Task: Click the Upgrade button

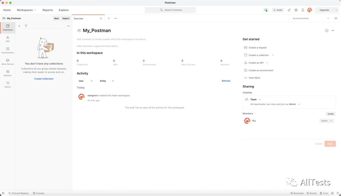Action: tap(324, 10)
